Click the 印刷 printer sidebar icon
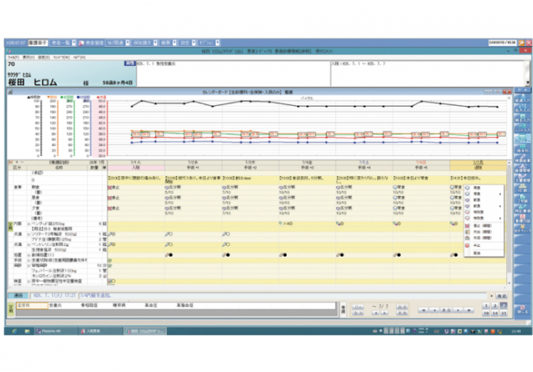The height and width of the screenshot is (372, 533). pyautogui.click(x=523, y=188)
